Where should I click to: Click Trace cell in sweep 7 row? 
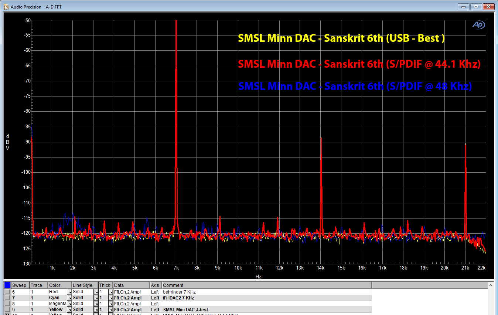[x=39, y=298]
